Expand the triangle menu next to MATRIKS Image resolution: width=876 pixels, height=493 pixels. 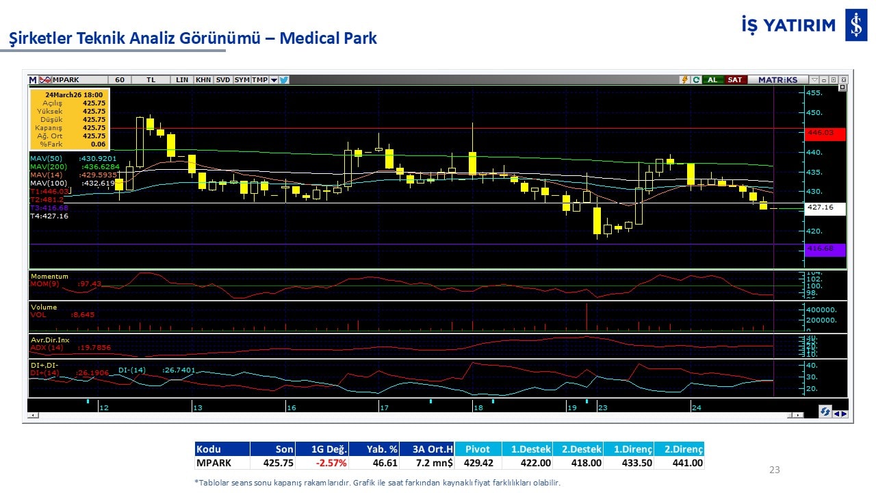point(814,79)
